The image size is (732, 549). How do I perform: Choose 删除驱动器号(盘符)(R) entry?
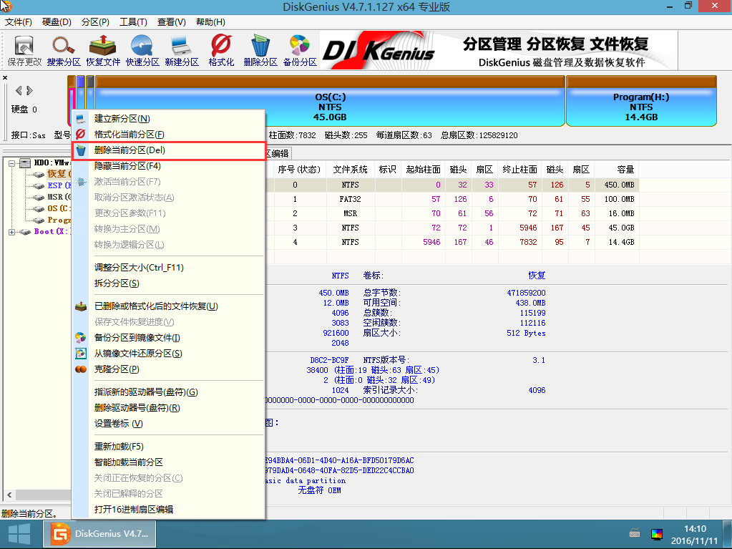tap(169, 408)
